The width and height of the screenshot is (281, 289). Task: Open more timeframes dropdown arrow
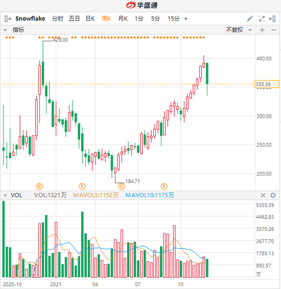pos(186,19)
